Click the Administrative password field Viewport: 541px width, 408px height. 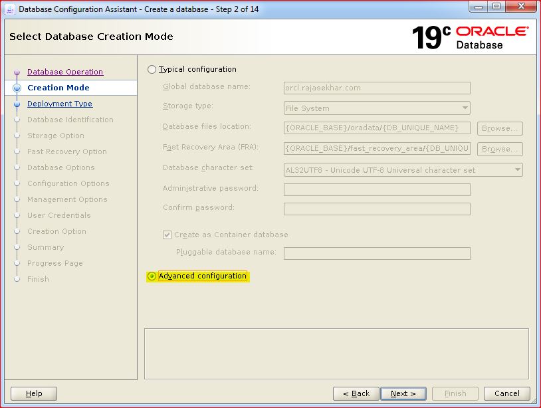(377, 189)
